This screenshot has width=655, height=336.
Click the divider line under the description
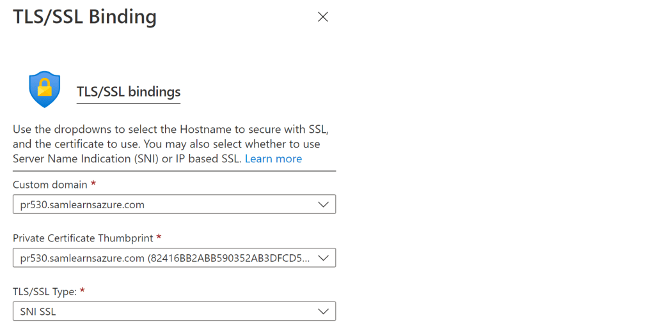[174, 171]
